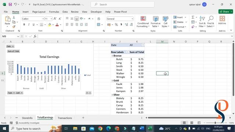The image size is (235, 132).
Task: Toggle italic formatting
Action: coord(29,25)
